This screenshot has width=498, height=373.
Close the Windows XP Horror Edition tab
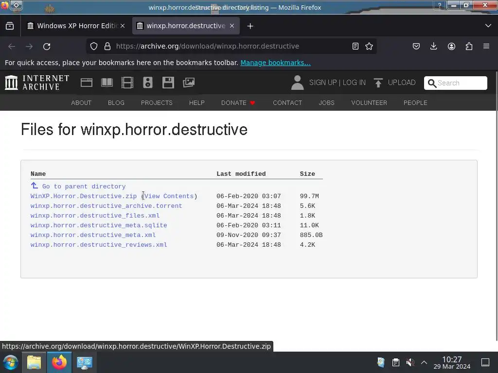tap(123, 26)
